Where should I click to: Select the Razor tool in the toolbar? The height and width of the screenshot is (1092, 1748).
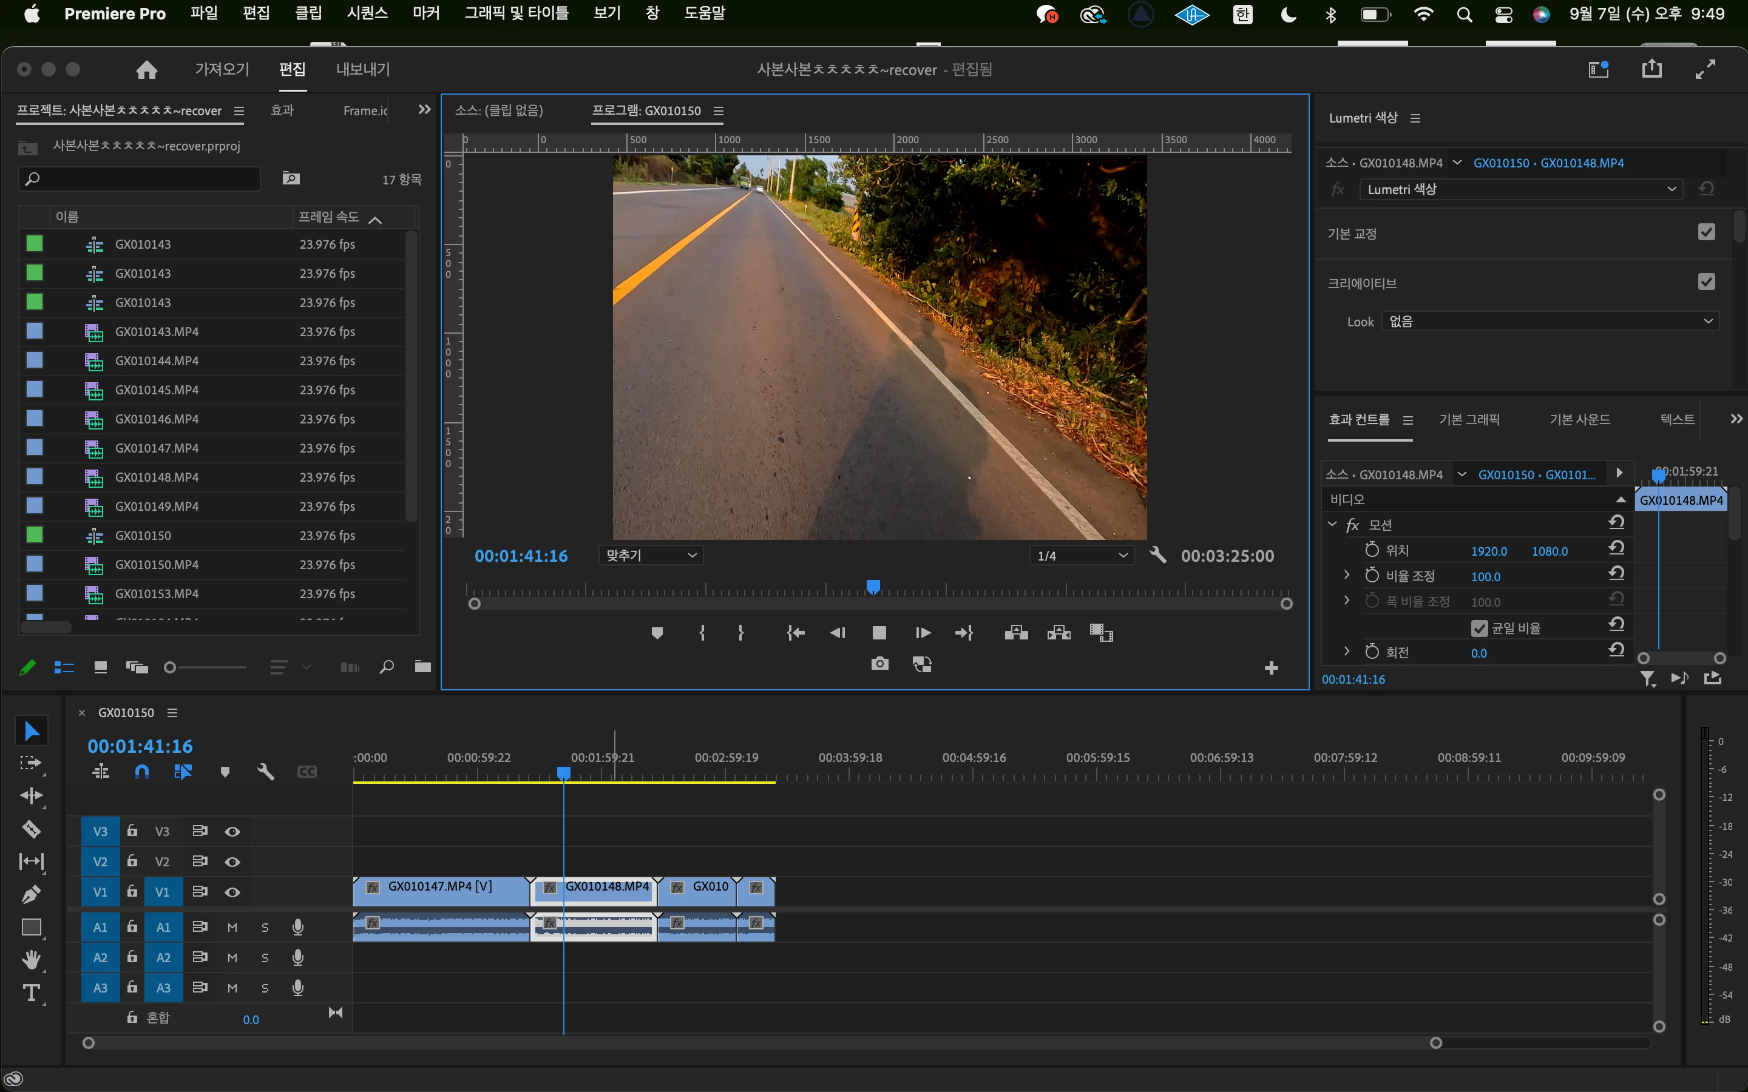[x=31, y=828]
